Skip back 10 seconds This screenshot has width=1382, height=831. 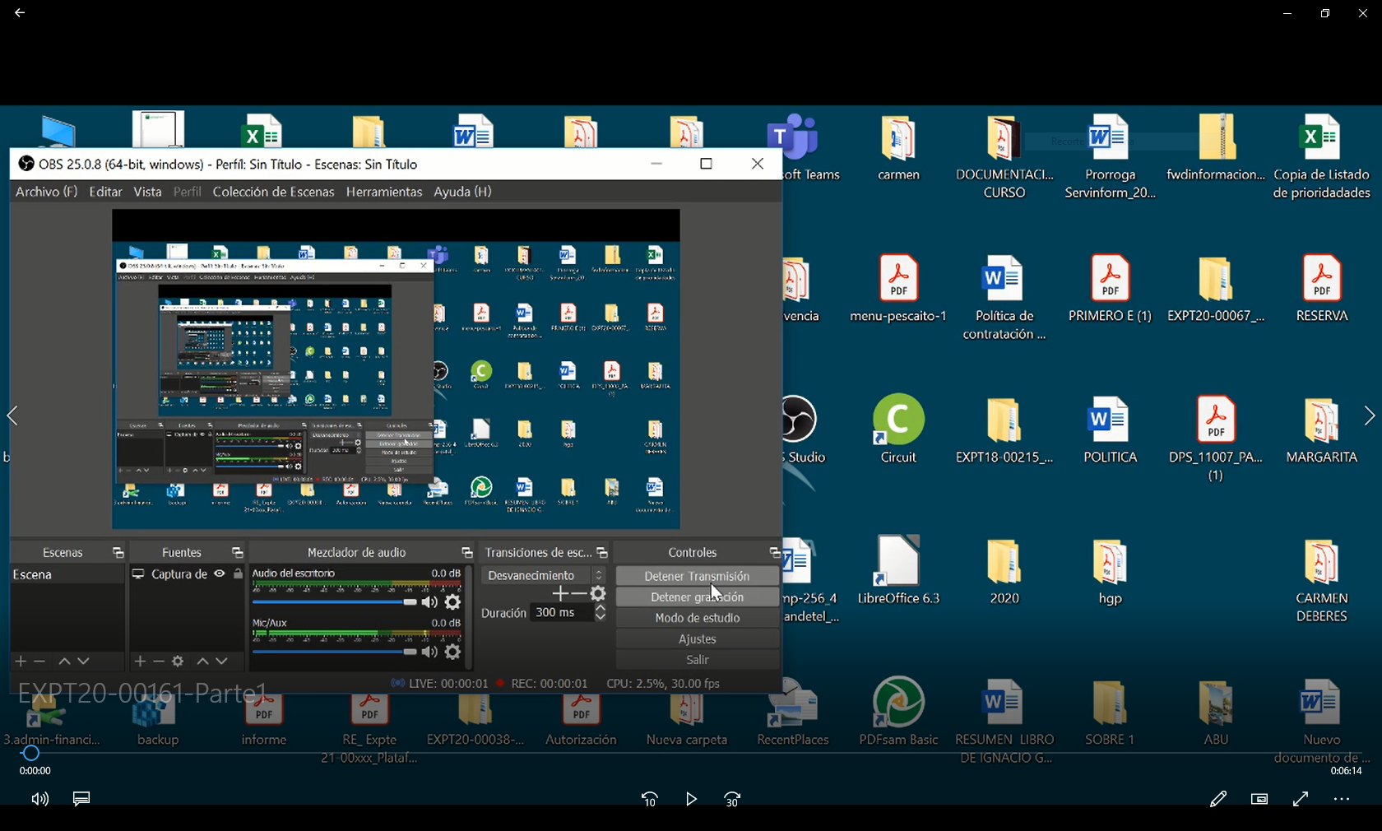[649, 799]
